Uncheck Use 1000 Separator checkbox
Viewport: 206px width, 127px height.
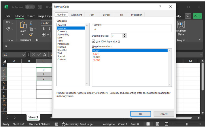pyautogui.click(x=94, y=41)
